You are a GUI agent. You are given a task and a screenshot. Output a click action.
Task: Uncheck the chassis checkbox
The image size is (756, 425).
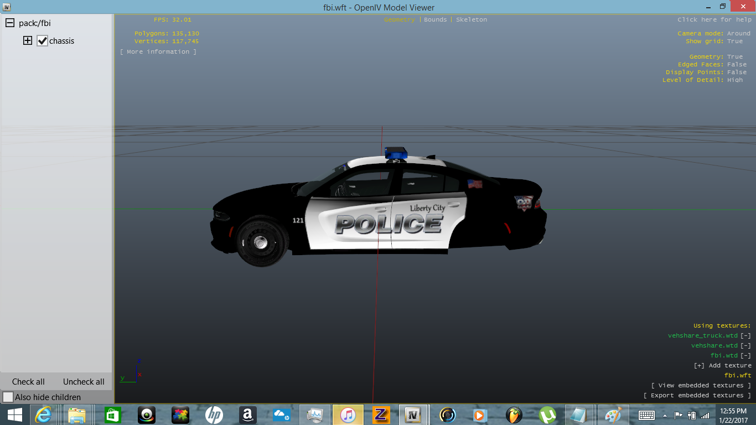click(x=42, y=41)
